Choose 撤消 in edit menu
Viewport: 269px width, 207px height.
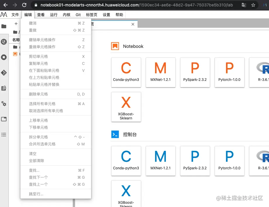coord(56,23)
